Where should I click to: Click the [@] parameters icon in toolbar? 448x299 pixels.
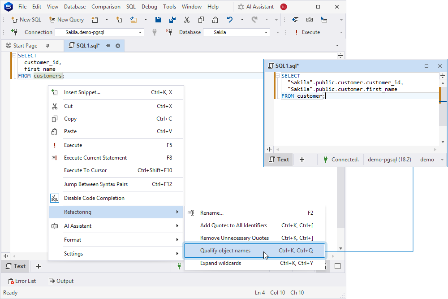coord(310,20)
